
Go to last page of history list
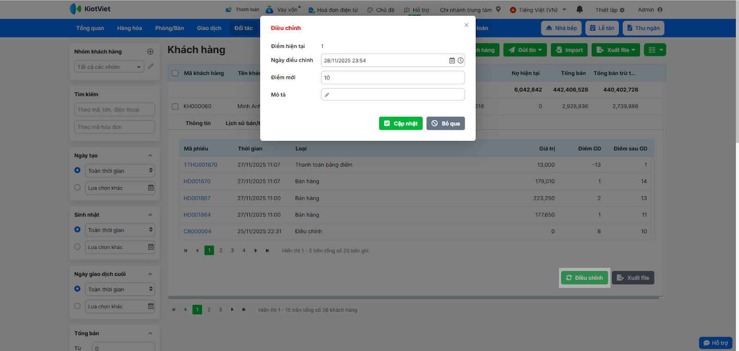267,251
